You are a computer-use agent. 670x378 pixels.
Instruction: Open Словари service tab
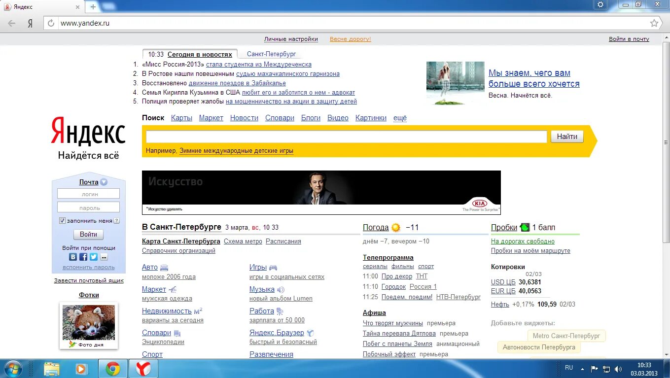[280, 118]
